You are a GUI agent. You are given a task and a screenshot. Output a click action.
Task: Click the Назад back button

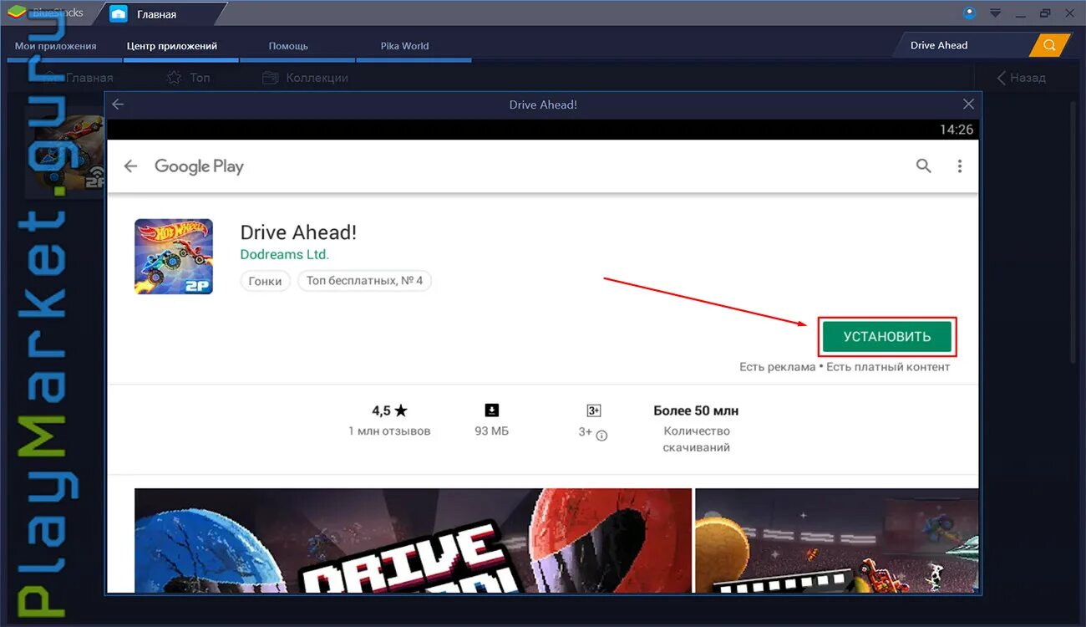pos(1021,78)
